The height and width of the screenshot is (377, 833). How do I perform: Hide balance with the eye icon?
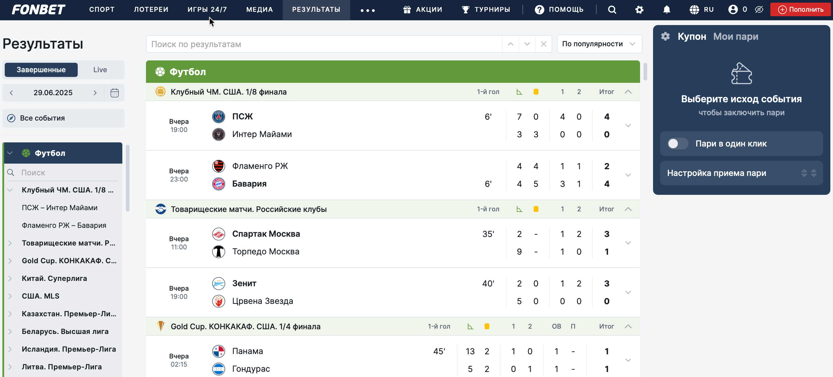tap(759, 10)
